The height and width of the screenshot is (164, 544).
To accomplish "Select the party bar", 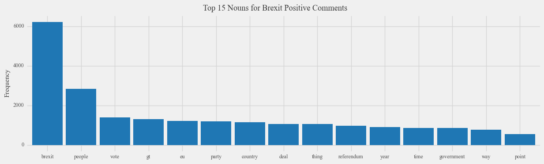I will [x=216, y=133].
